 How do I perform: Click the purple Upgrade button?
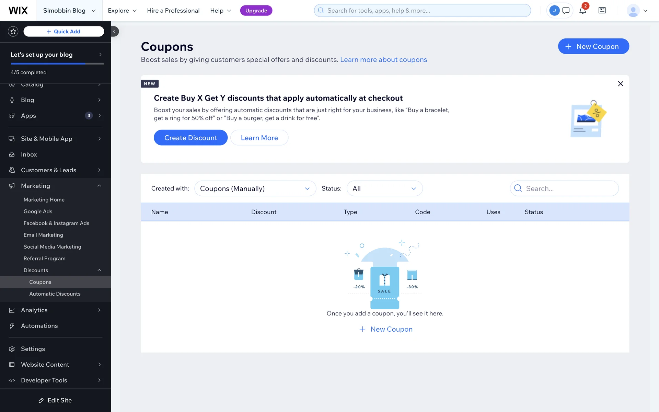pyautogui.click(x=256, y=11)
